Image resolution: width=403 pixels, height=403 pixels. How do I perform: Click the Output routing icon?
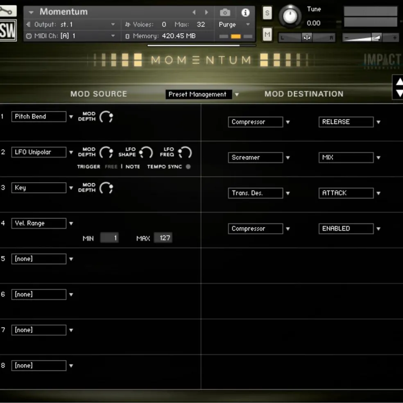pos(28,25)
